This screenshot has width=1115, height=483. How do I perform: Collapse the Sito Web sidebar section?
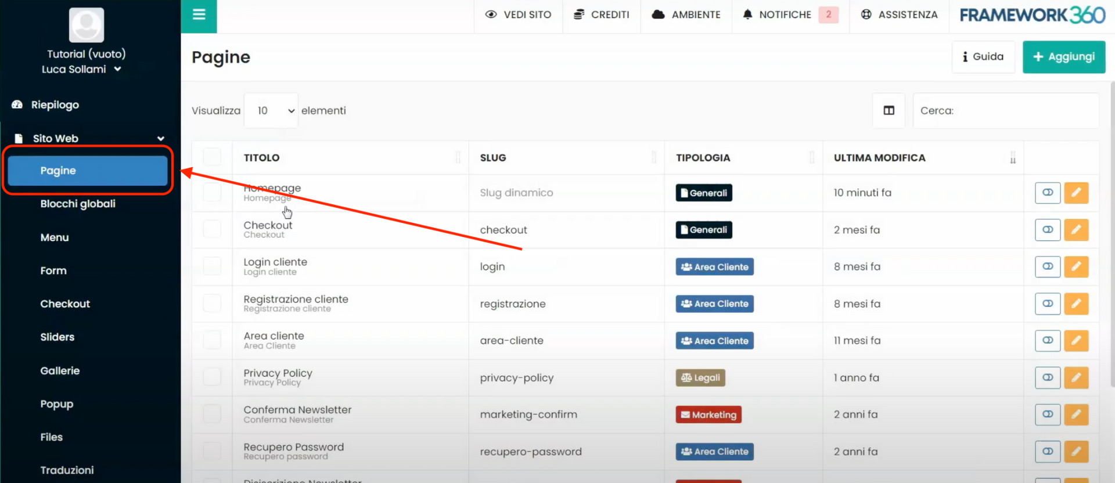pyautogui.click(x=161, y=139)
